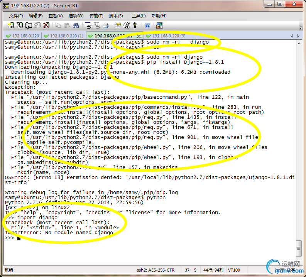Switch to 192.168.0.220 (3) session tab
This screenshot has height=277, width=306.
[166, 36]
